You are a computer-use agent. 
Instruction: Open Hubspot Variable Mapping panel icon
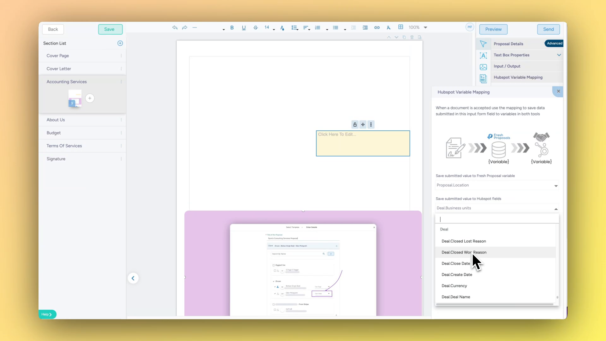click(x=483, y=78)
